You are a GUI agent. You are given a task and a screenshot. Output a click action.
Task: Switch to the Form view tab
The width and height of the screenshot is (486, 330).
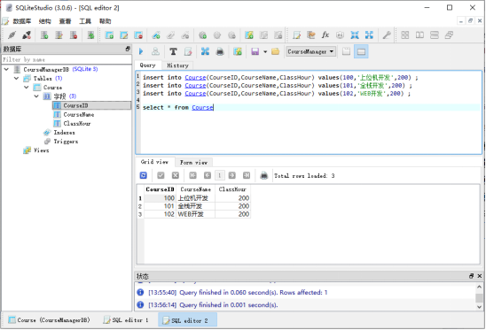tap(193, 163)
